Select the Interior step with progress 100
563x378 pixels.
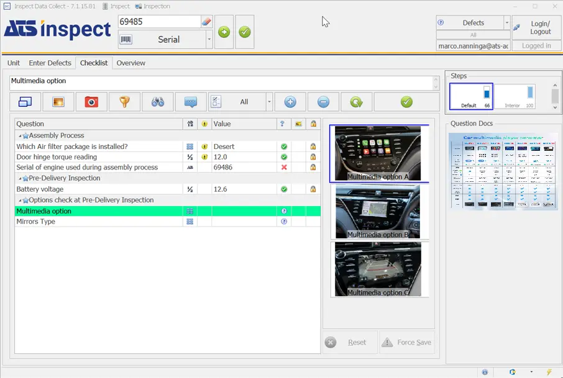click(515, 96)
